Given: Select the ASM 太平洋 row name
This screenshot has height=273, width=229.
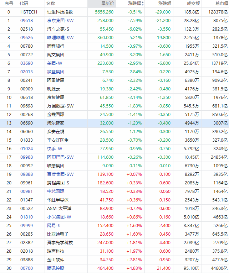Looking at the screenshot, I should tap(59, 209).
